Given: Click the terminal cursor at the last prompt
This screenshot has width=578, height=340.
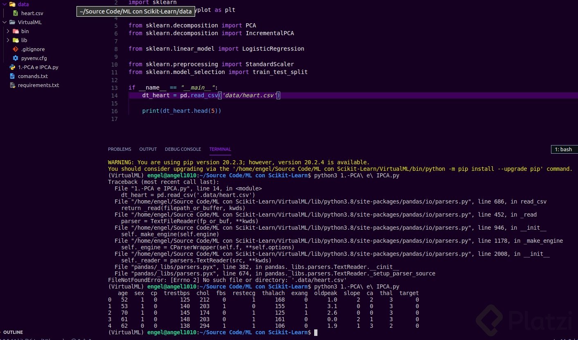Looking at the screenshot, I should pos(315,333).
